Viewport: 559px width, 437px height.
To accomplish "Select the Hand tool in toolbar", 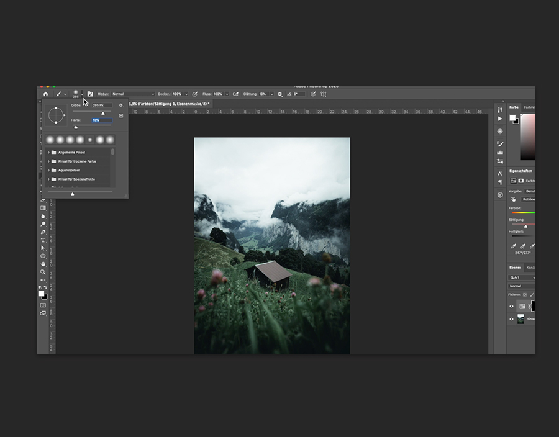I will click(x=43, y=264).
